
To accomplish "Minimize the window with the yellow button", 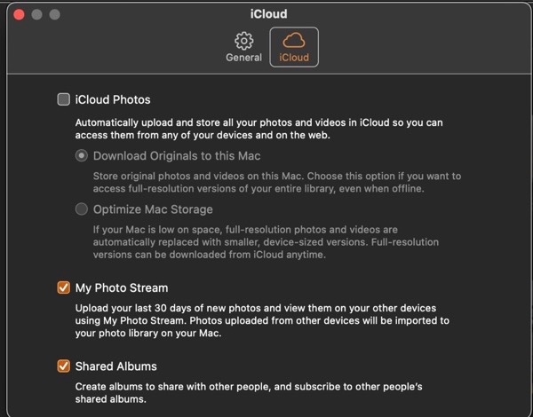I will [36, 14].
